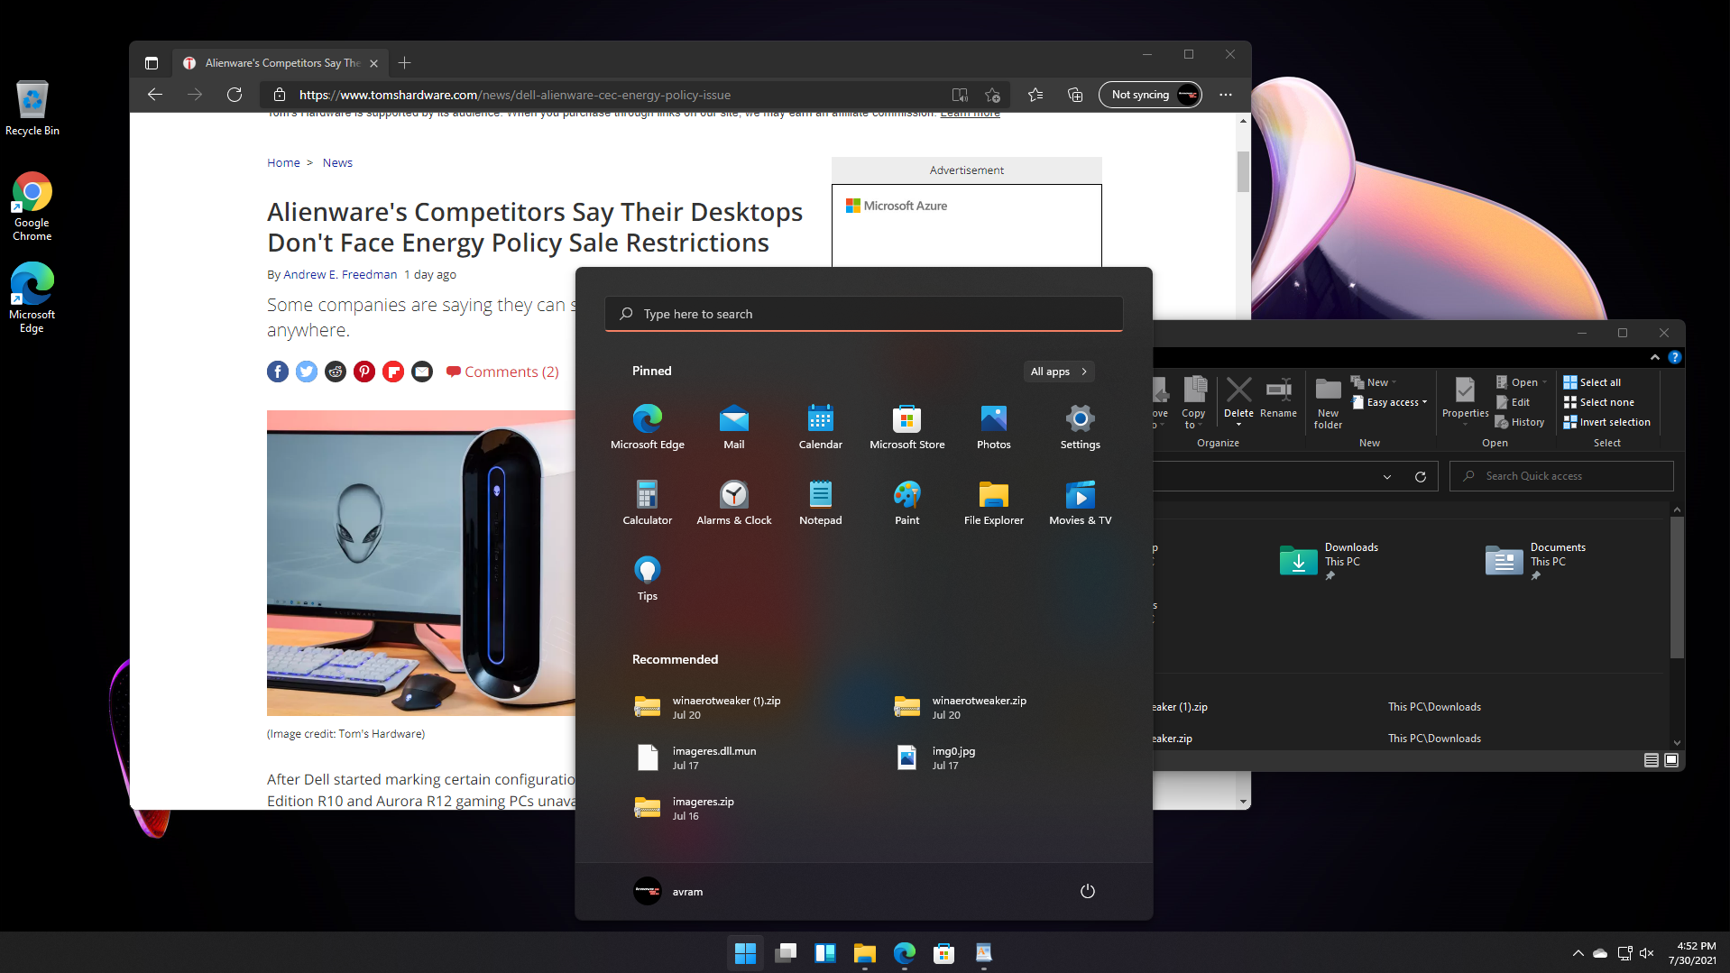Click Select all in Explorer

point(1592,382)
